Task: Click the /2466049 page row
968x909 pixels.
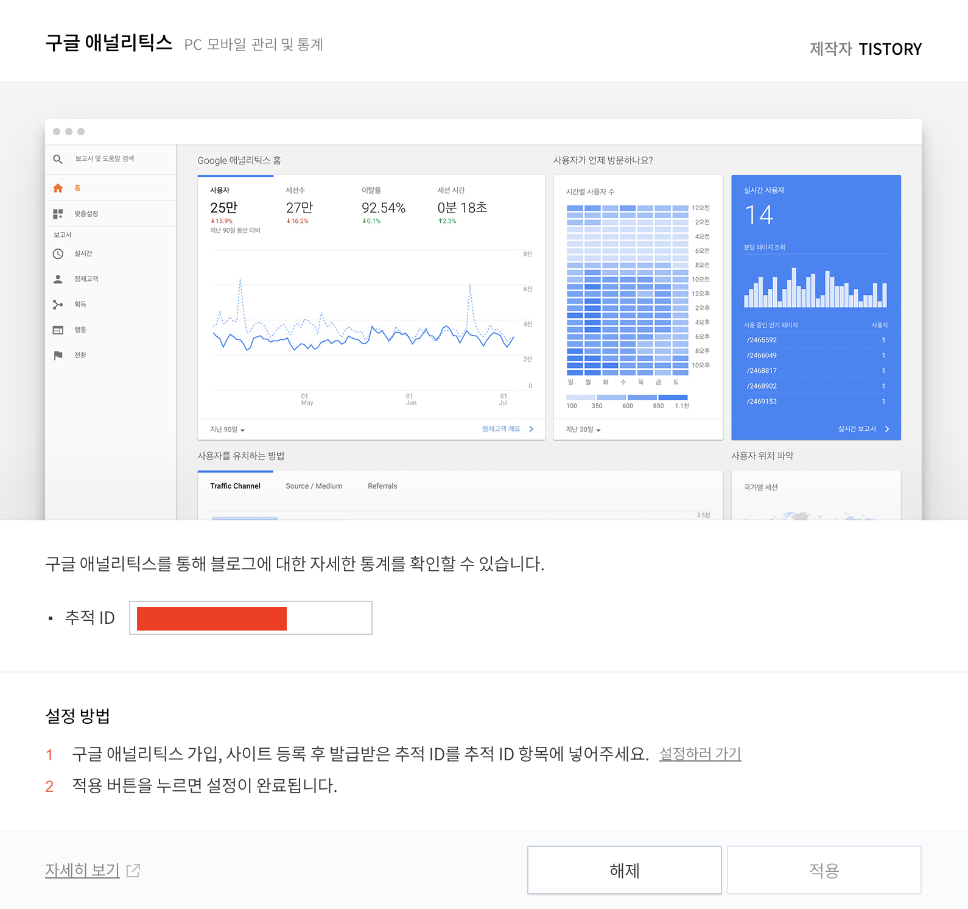Action: tap(815, 355)
